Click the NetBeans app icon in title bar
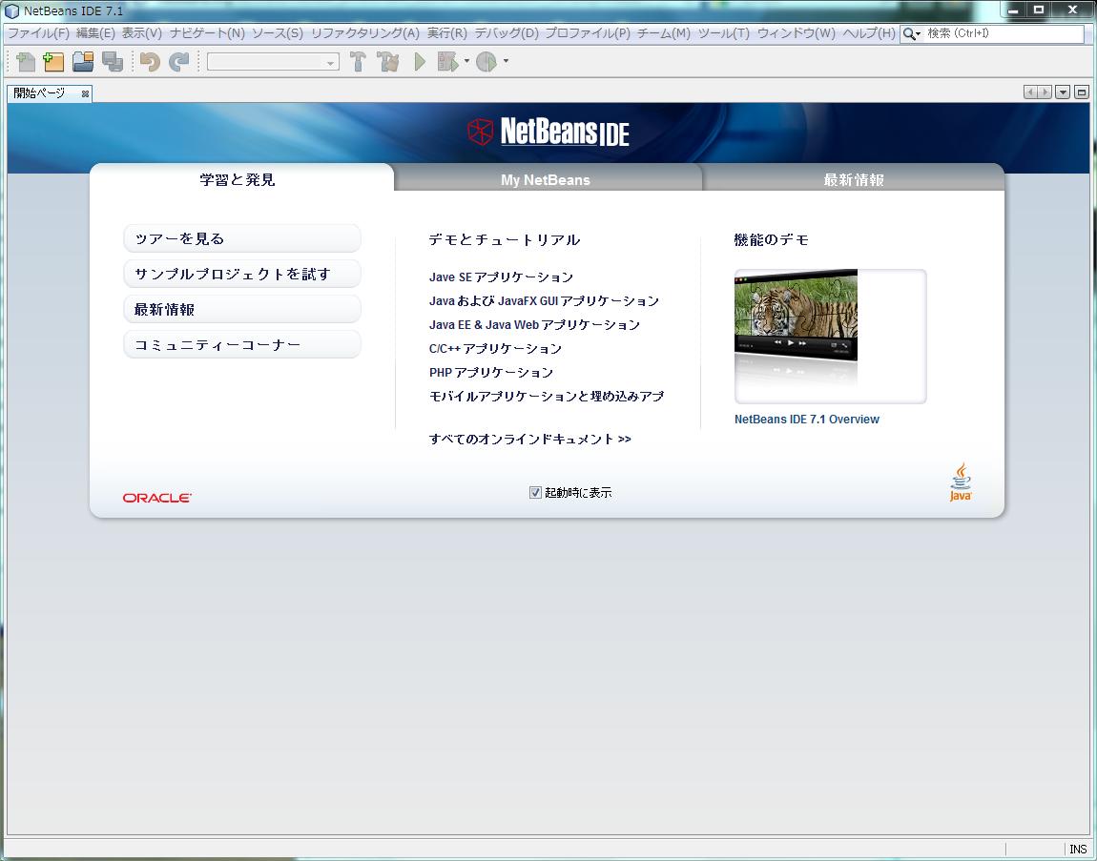The height and width of the screenshot is (861, 1097). (11, 11)
